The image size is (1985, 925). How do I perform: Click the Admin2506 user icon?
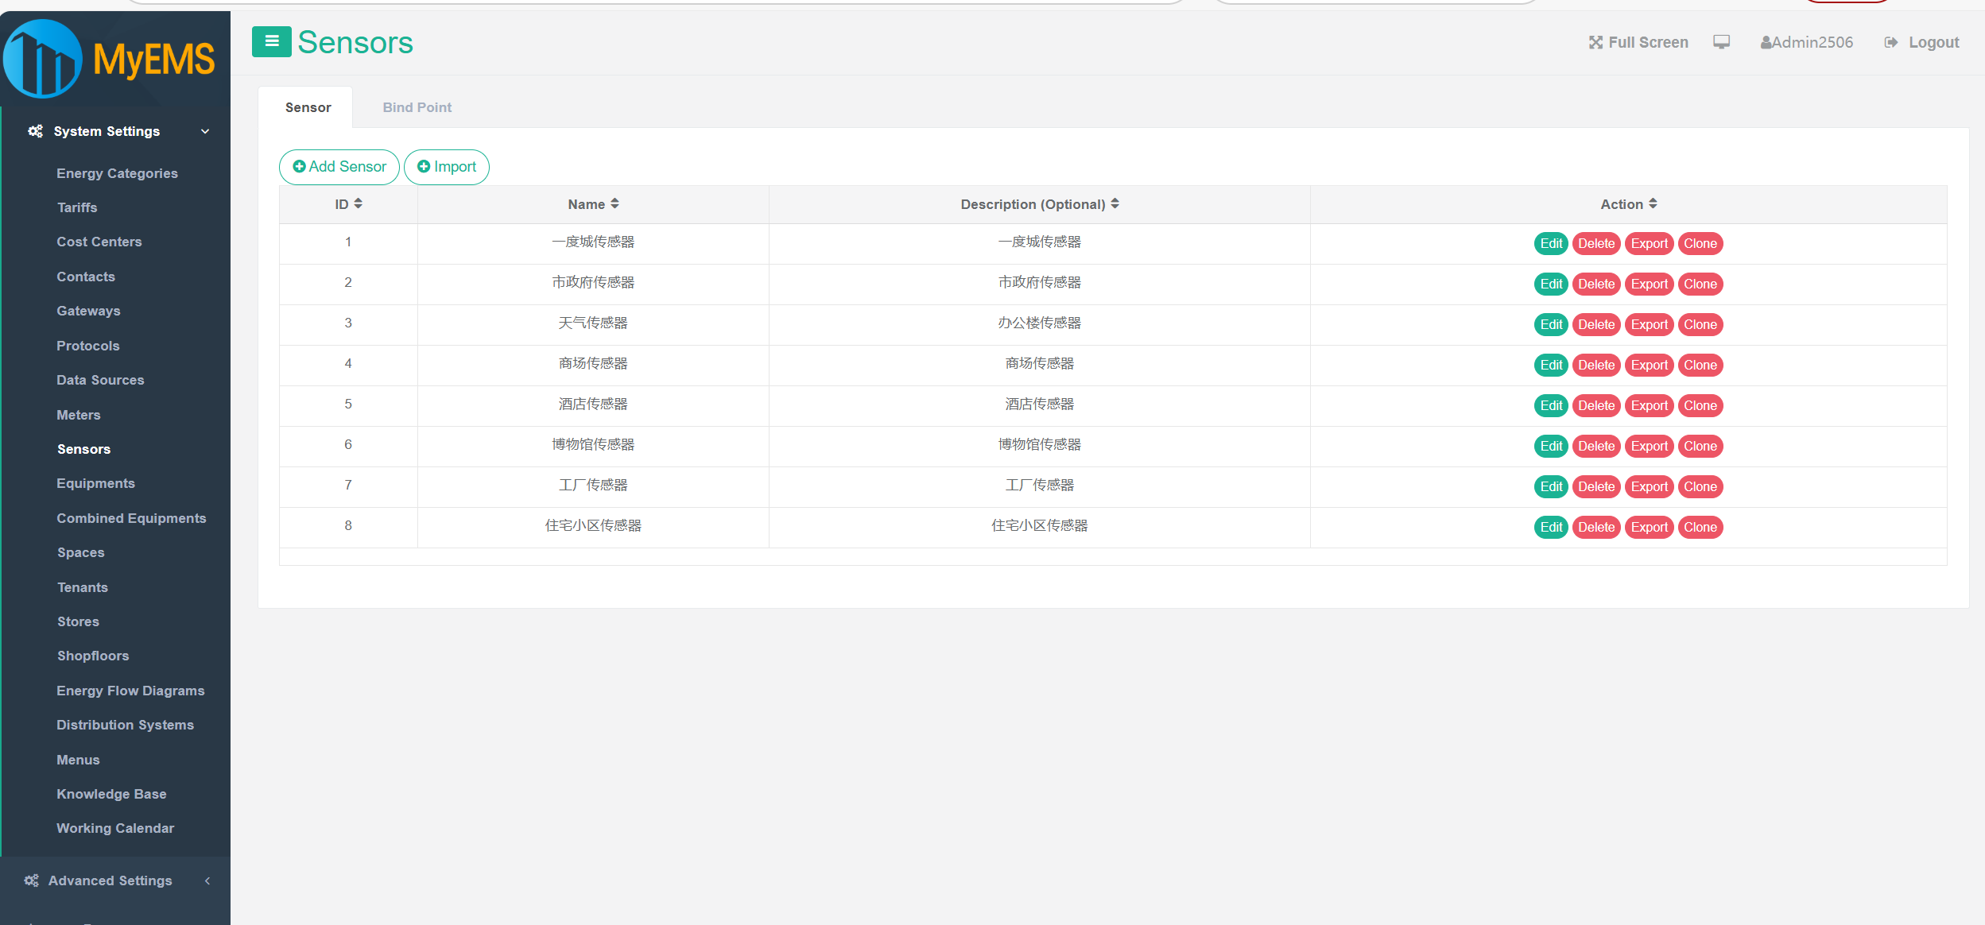tap(1765, 43)
